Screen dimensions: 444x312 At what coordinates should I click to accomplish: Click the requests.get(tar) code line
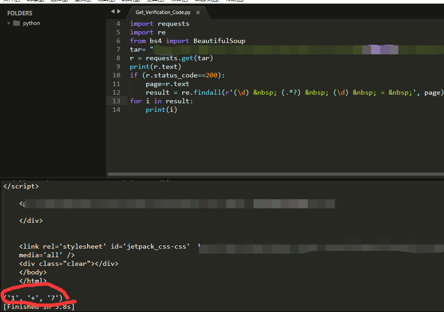172,58
